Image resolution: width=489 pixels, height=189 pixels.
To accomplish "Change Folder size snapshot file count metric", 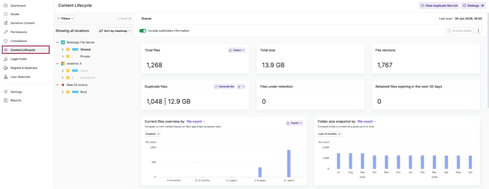I will click(367, 122).
